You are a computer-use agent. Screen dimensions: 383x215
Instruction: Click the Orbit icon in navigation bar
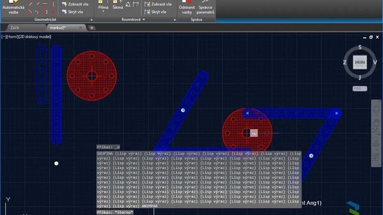tap(376, 145)
